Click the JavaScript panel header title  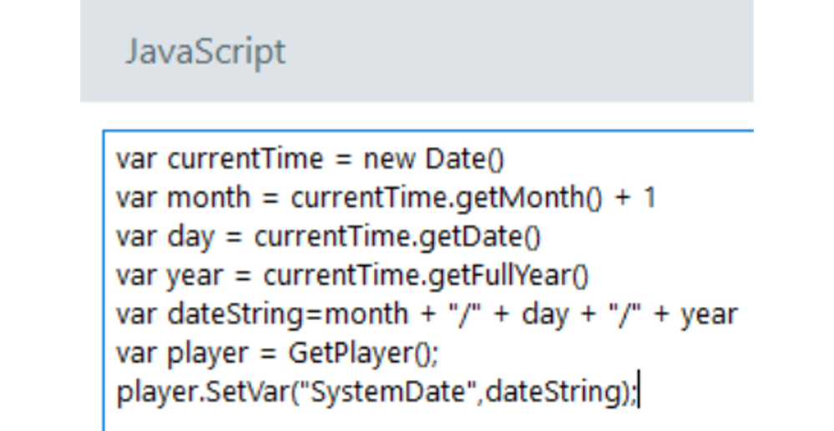pyautogui.click(x=205, y=52)
